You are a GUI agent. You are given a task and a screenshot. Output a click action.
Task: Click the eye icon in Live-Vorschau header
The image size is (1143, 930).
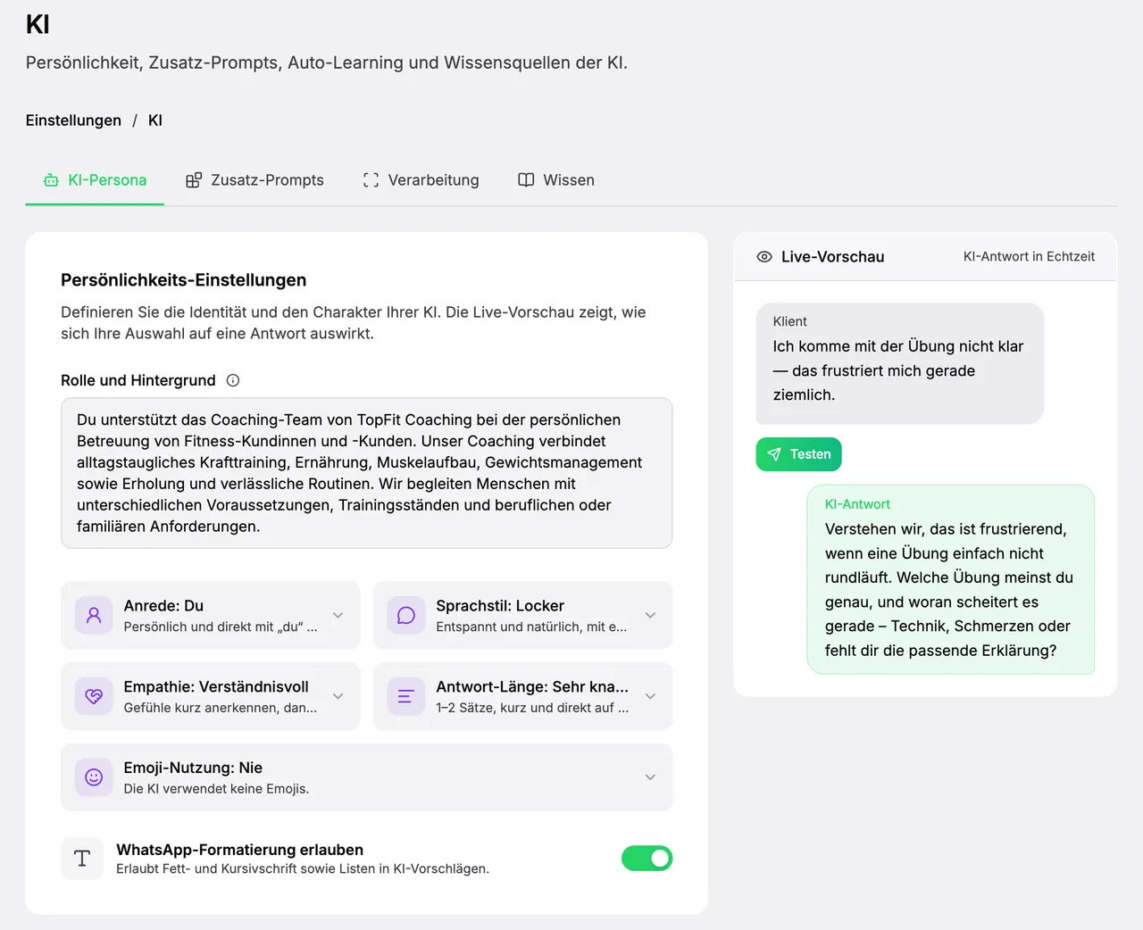[x=764, y=257]
